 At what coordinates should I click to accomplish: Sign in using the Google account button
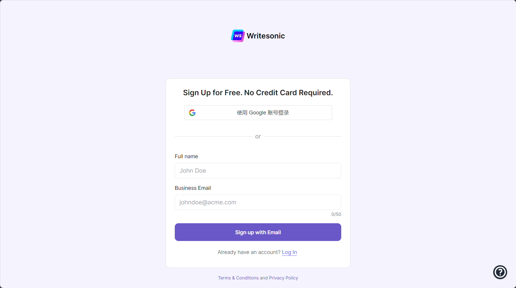pyautogui.click(x=258, y=113)
